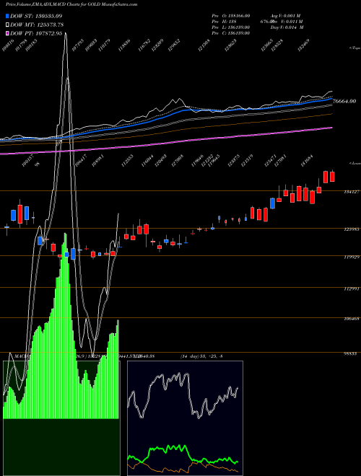The height and width of the screenshot is (476, 361).
Task: Click the '76664.00' EMA price label
Action: pos(344,101)
